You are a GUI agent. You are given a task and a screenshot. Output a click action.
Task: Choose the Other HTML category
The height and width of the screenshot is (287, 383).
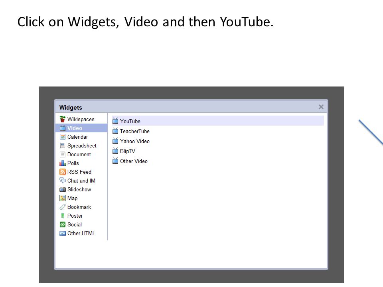pos(81,233)
